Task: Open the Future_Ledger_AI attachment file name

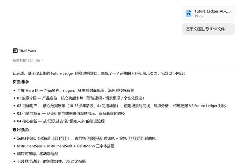Action: [x=212, y=11]
